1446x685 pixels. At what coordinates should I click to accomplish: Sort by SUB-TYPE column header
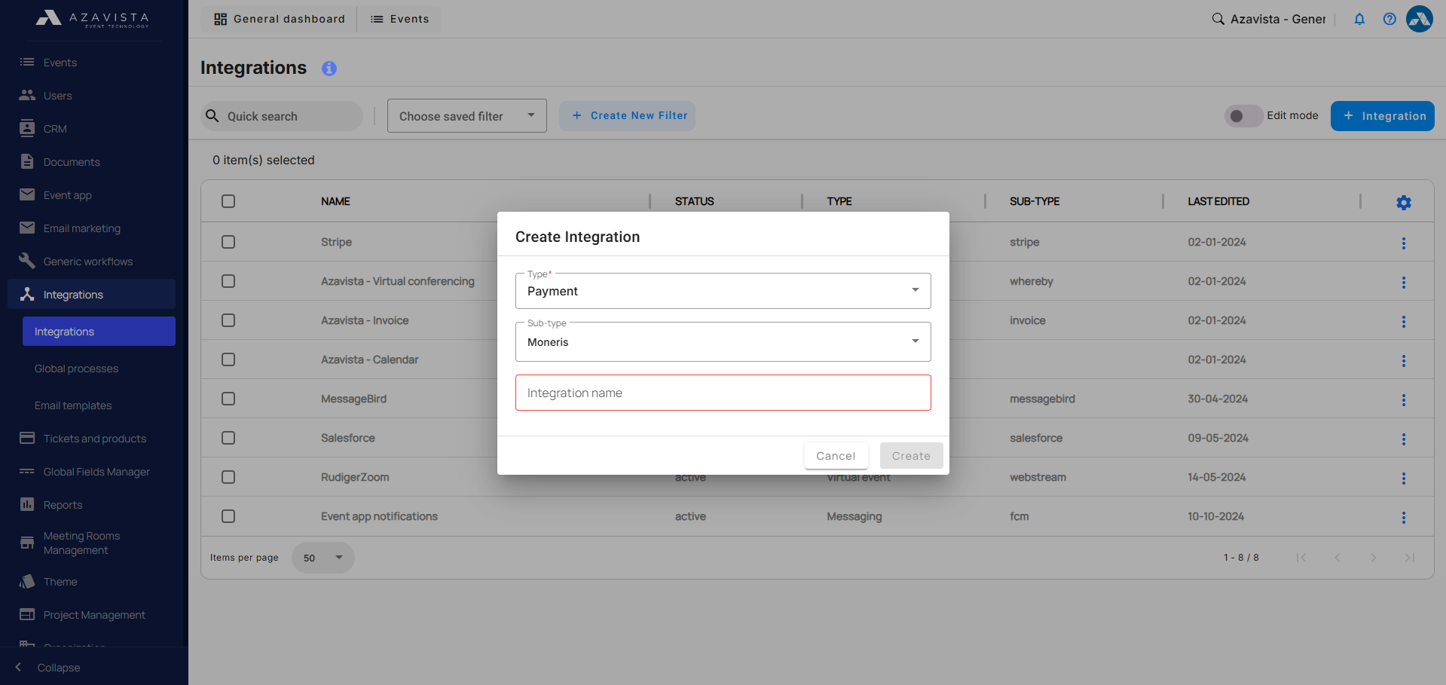[1035, 201]
